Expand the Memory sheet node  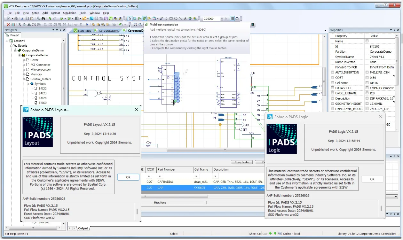pyautogui.click(x=24, y=74)
